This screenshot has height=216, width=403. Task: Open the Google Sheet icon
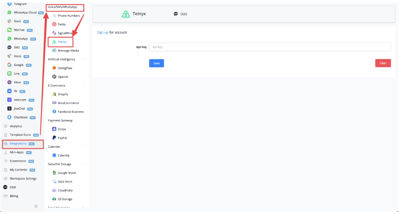(54, 173)
